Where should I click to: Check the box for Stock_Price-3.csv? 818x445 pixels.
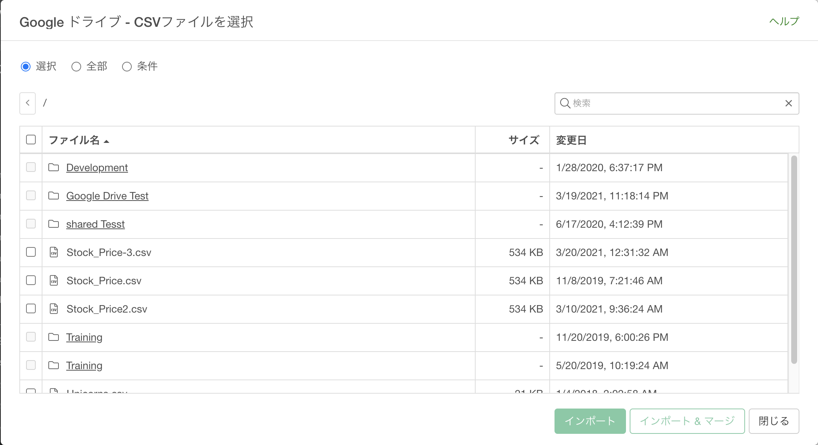point(31,252)
